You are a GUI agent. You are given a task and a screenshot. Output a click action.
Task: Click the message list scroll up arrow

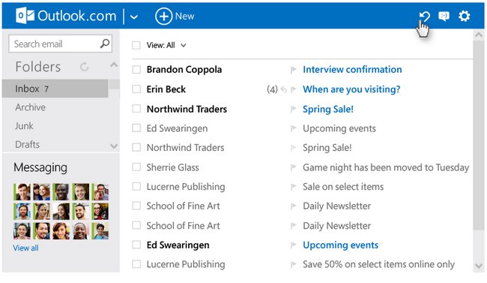(x=479, y=35)
